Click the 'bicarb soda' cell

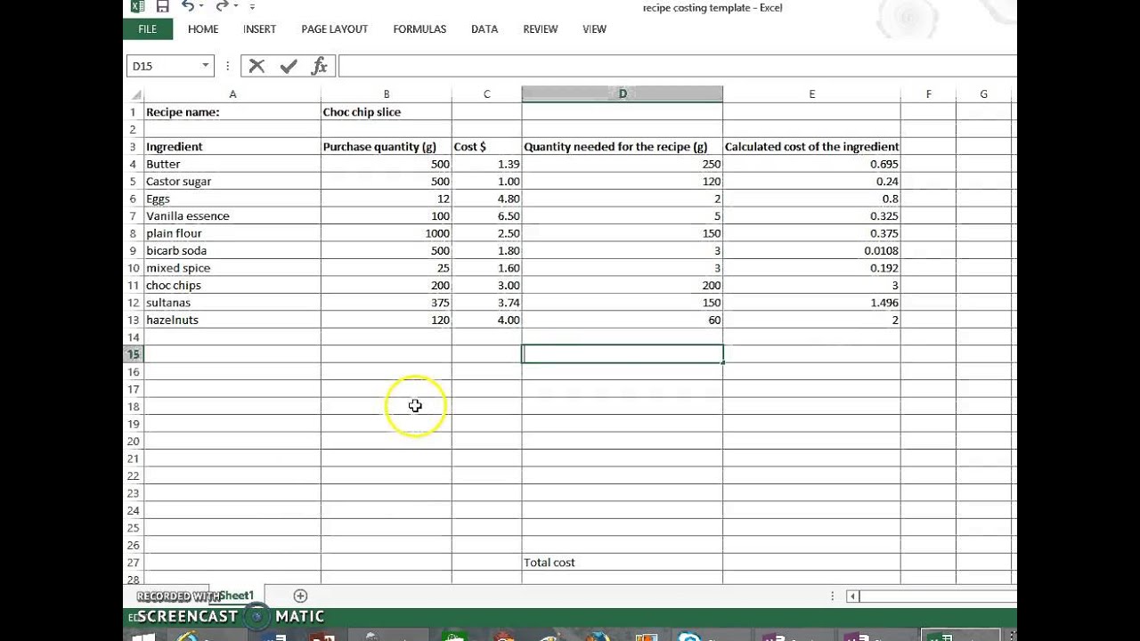[232, 251]
